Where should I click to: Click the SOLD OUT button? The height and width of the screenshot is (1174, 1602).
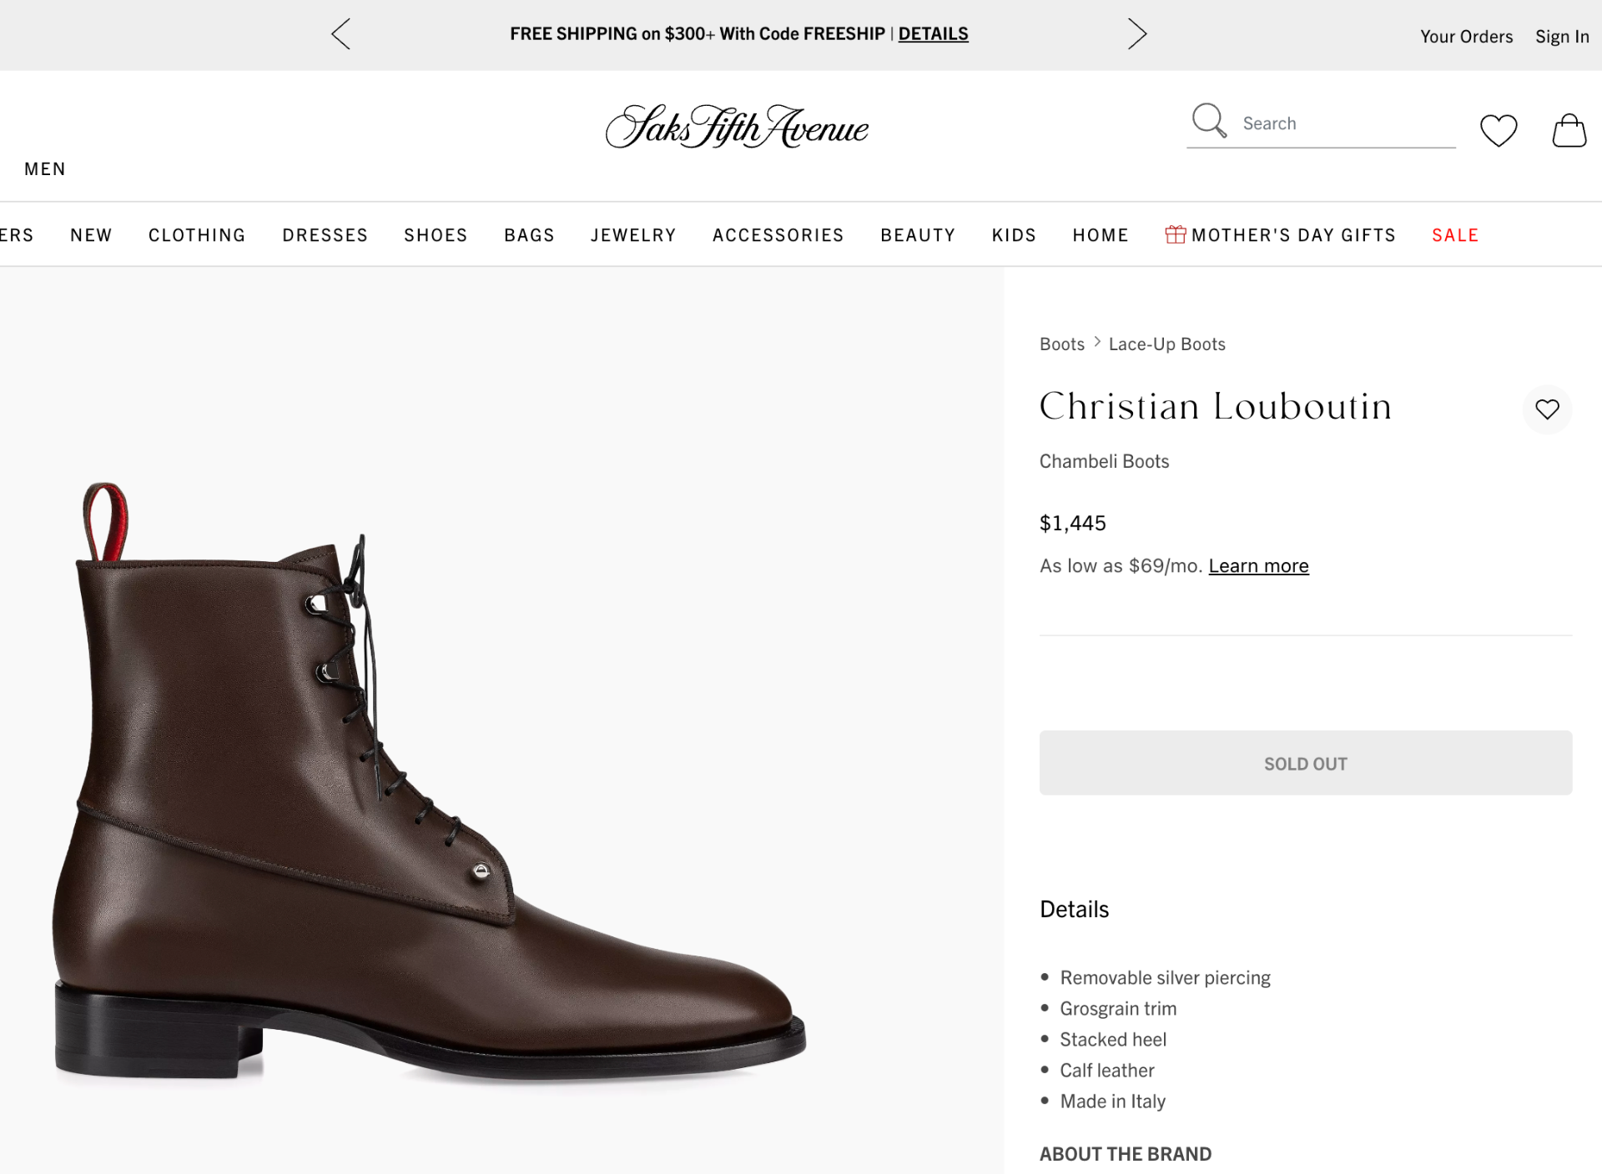1305,762
